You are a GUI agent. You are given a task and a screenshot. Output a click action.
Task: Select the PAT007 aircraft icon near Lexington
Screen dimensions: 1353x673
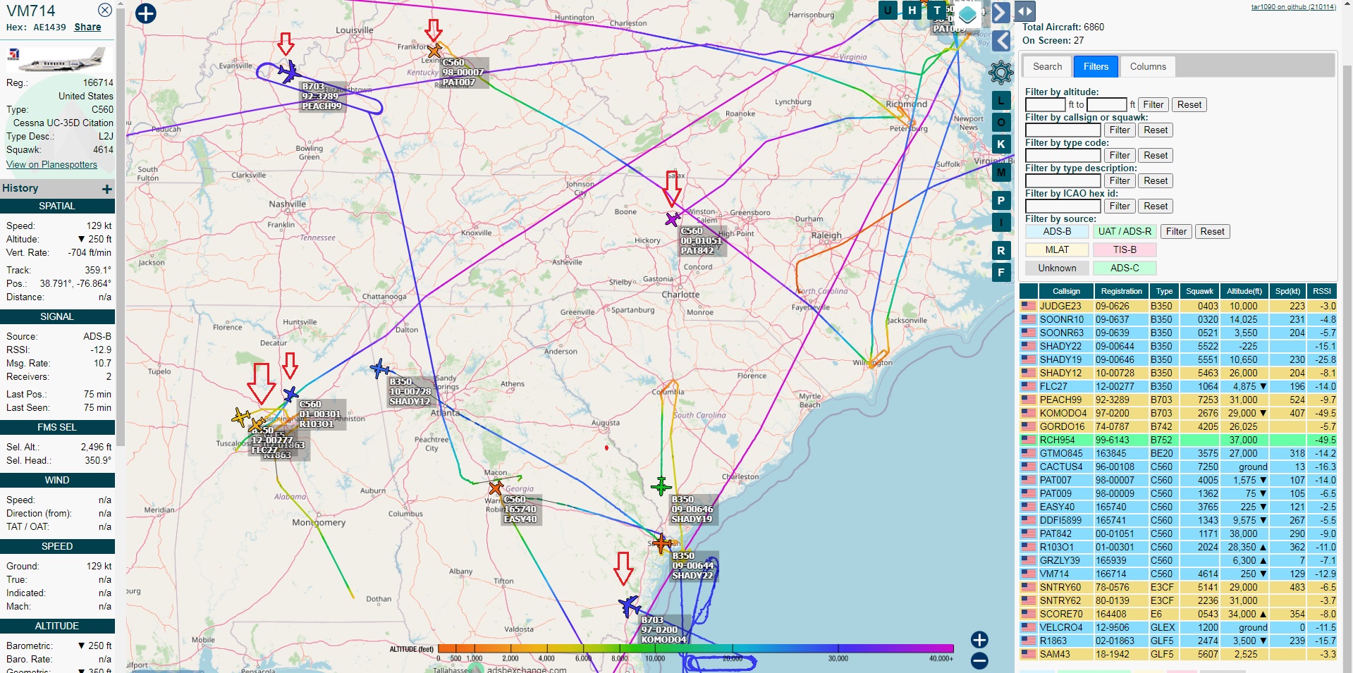[x=434, y=51]
